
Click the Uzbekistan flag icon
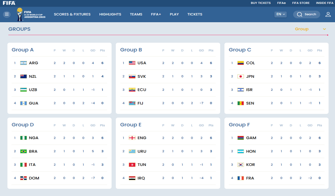tap(24, 90)
